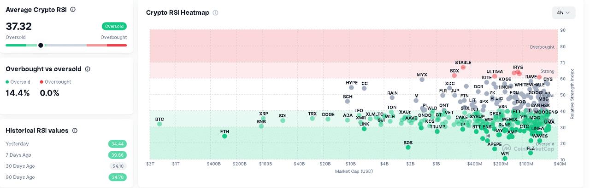
Task: Open the 4h timeframe dropdown
Action: 563,13
